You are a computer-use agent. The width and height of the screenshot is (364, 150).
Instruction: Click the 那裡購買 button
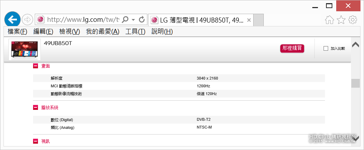click(292, 48)
